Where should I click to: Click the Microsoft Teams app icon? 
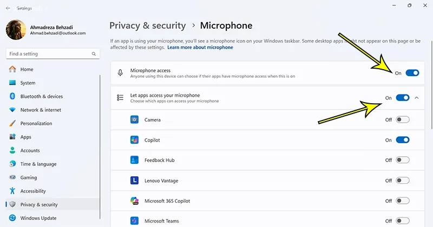point(135,221)
